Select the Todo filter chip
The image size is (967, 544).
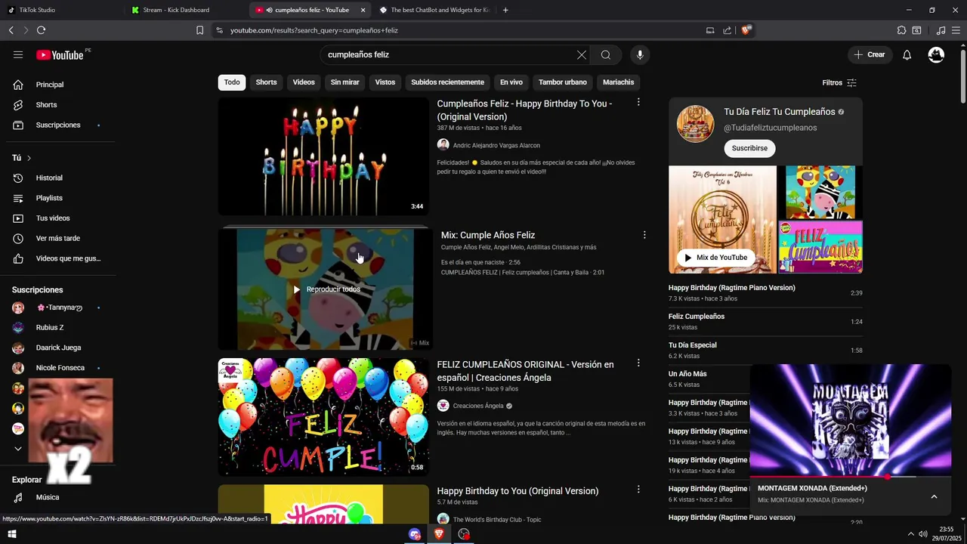[232, 82]
